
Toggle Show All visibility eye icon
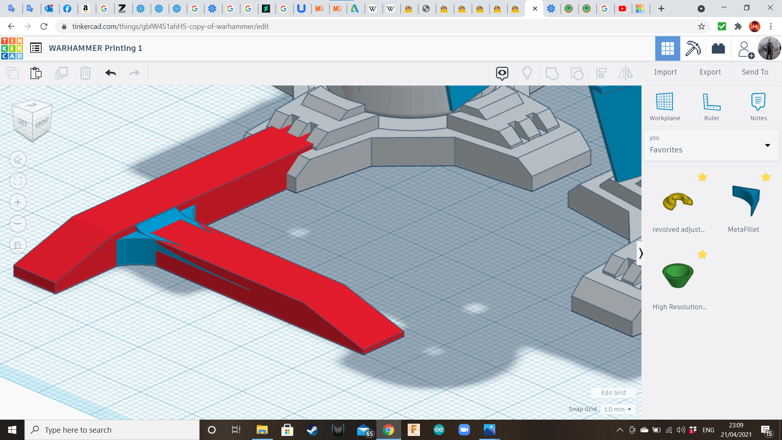pyautogui.click(x=502, y=73)
